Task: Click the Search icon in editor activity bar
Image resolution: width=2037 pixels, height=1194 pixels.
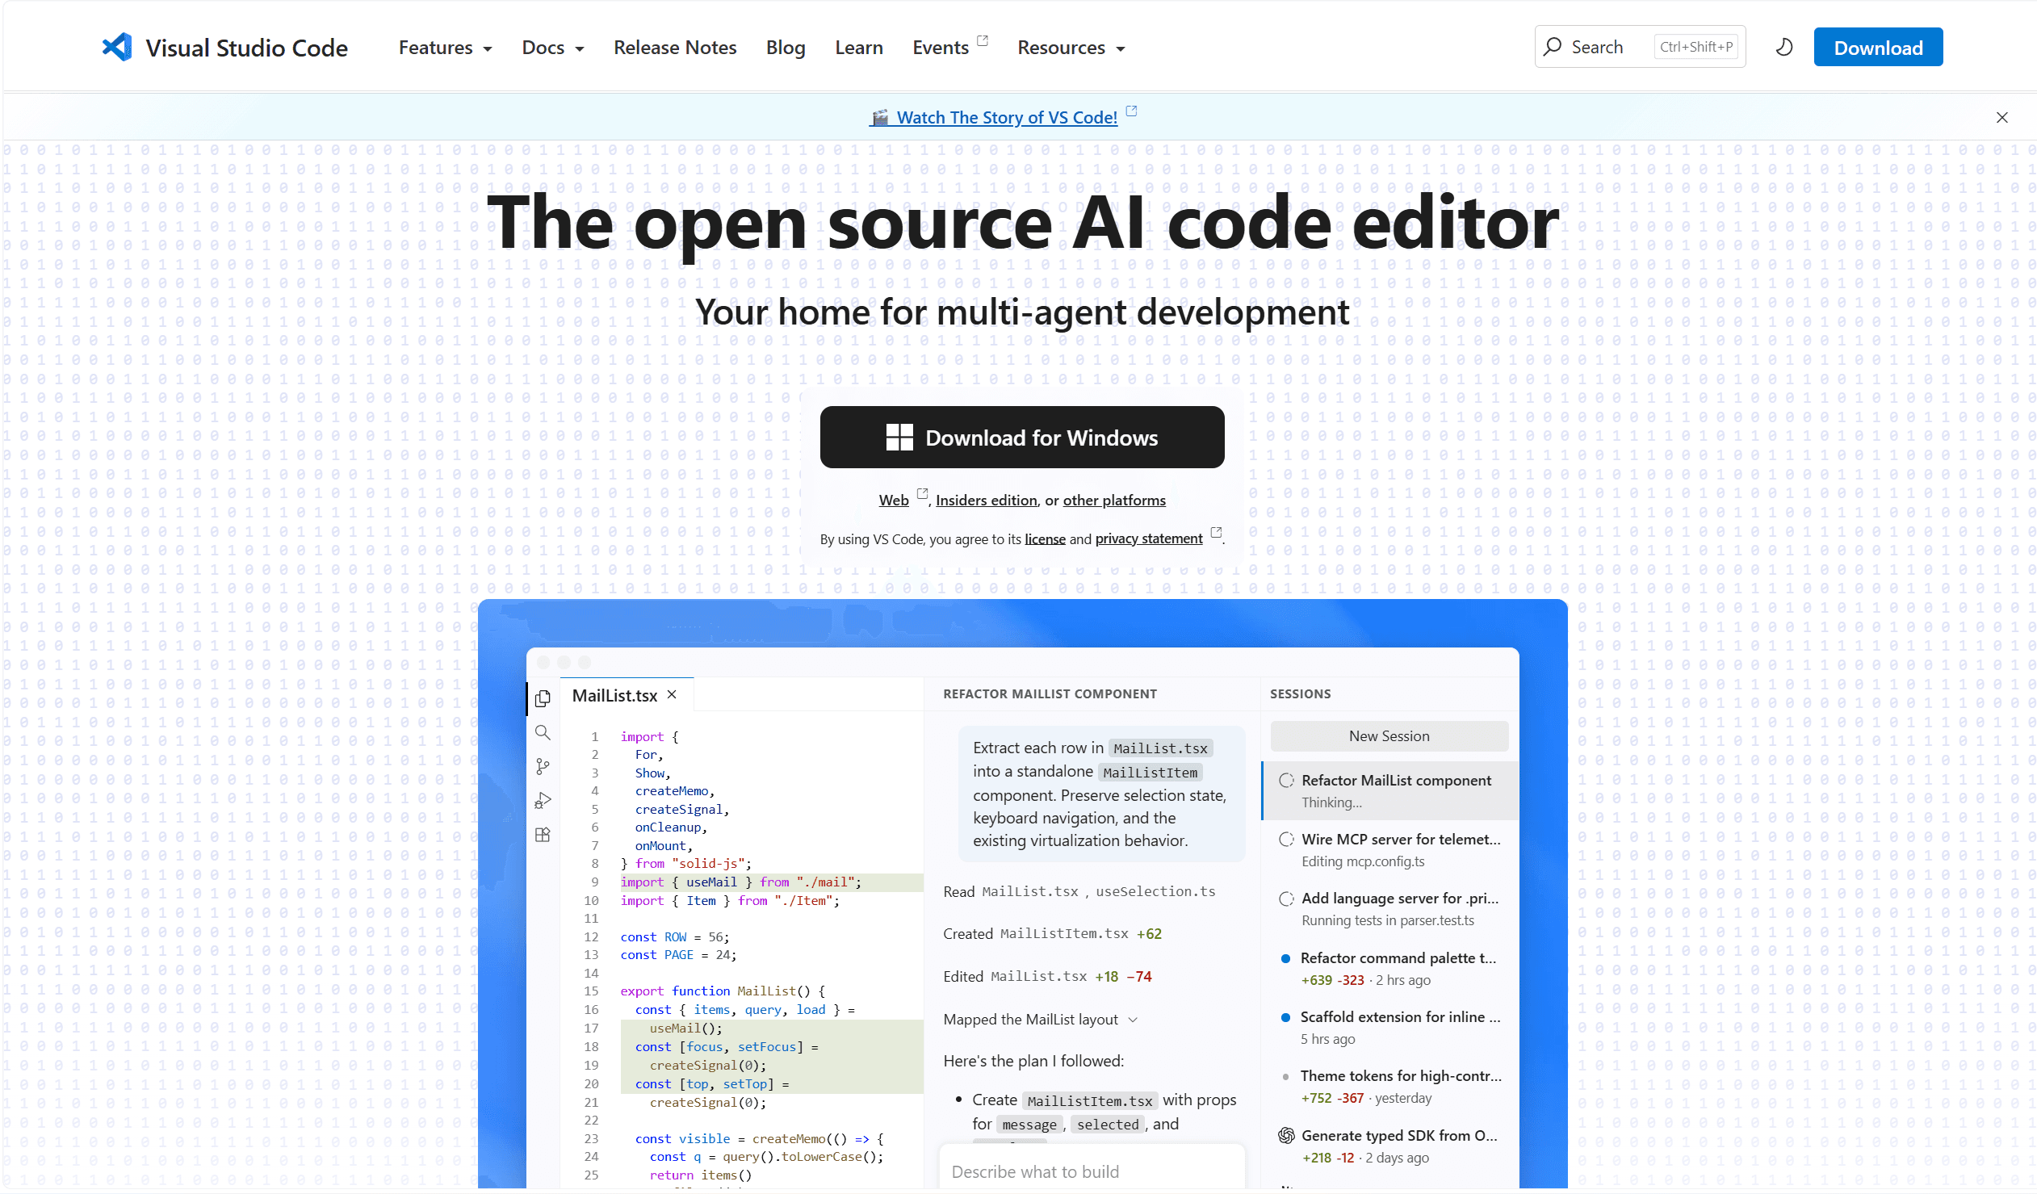Action: pos(543,733)
